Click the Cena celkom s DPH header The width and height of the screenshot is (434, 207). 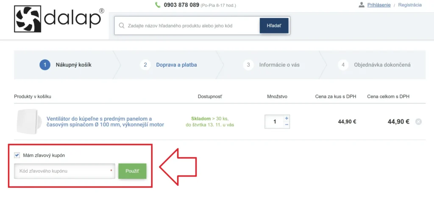coord(388,97)
